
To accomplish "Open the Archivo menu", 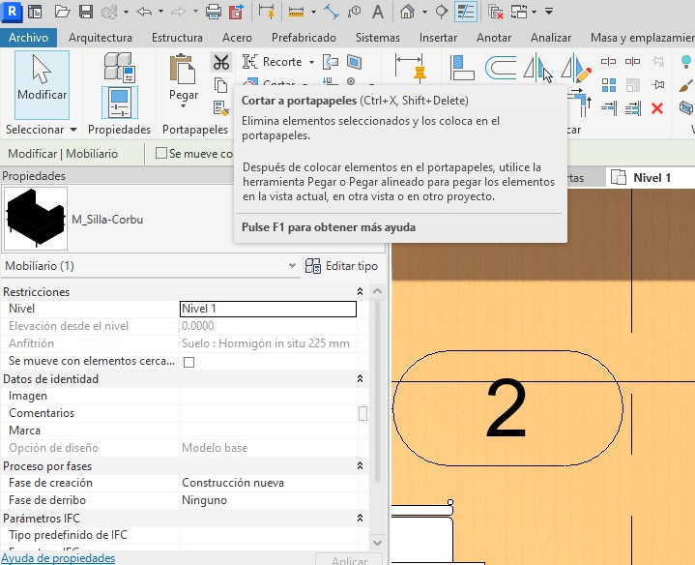I will (x=28, y=38).
